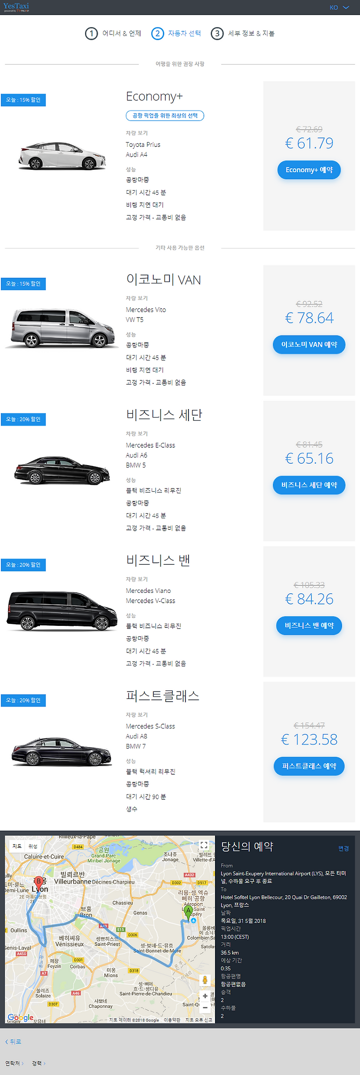The width and height of the screenshot is (360, 1075).
Task: Click the 변경 link in booking summary
Action: 343,848
